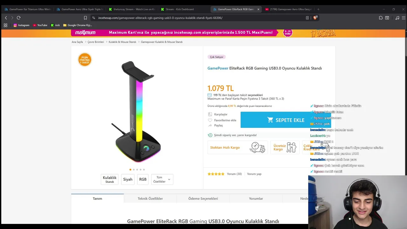The width and height of the screenshot is (407, 229).
Task: Select the Siyah color option
Action: tap(128, 179)
